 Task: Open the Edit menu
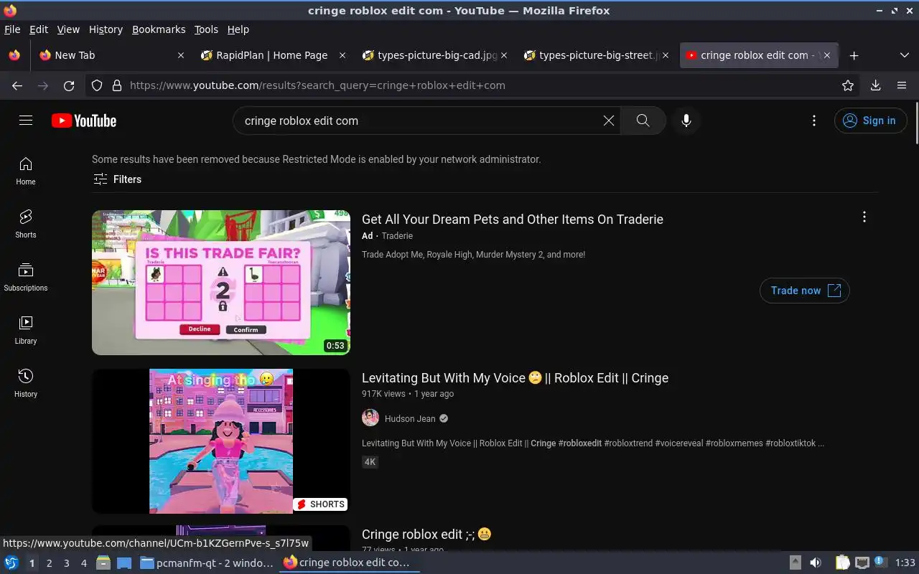coord(39,29)
